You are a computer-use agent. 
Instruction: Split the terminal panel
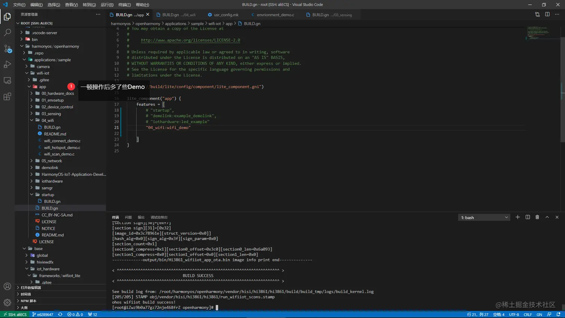point(528,217)
